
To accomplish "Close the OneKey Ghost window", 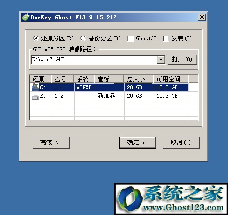I will coord(202,17).
